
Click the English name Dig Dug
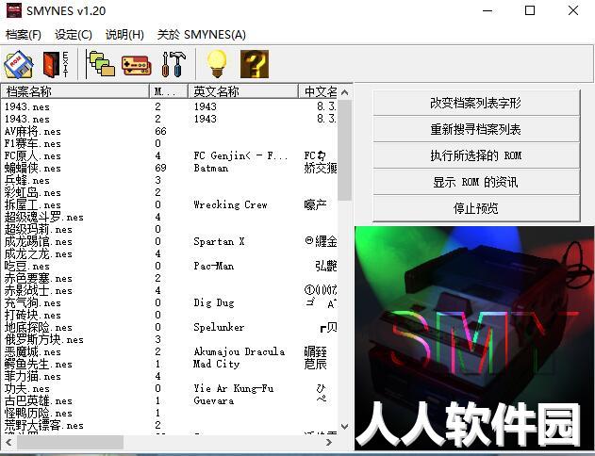214,302
